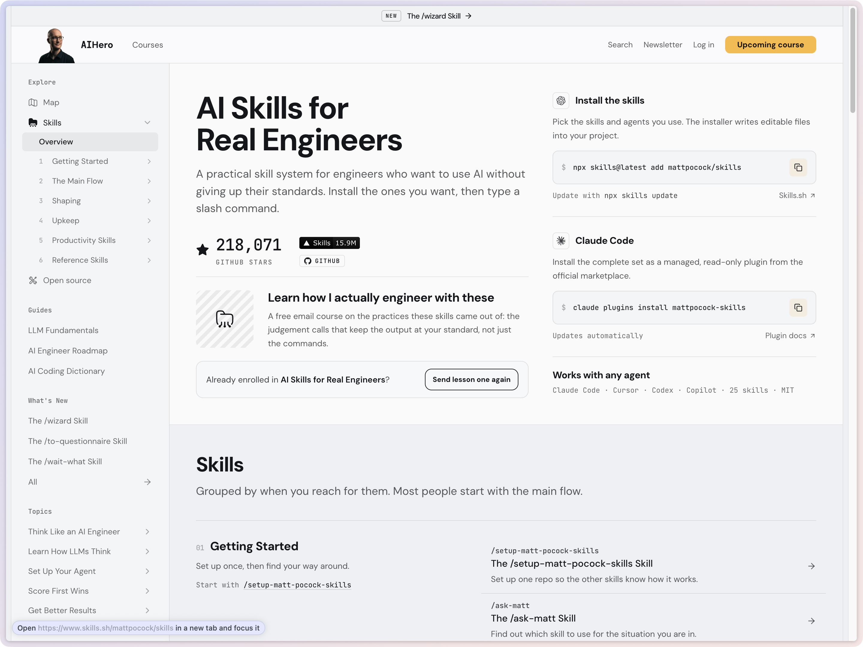Open The /setup-matt-pocock-skills Skill title

(x=571, y=564)
